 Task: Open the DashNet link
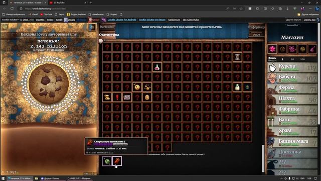point(40,20)
